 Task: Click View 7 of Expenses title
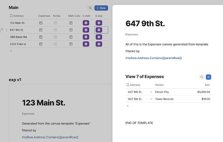click(x=144, y=77)
